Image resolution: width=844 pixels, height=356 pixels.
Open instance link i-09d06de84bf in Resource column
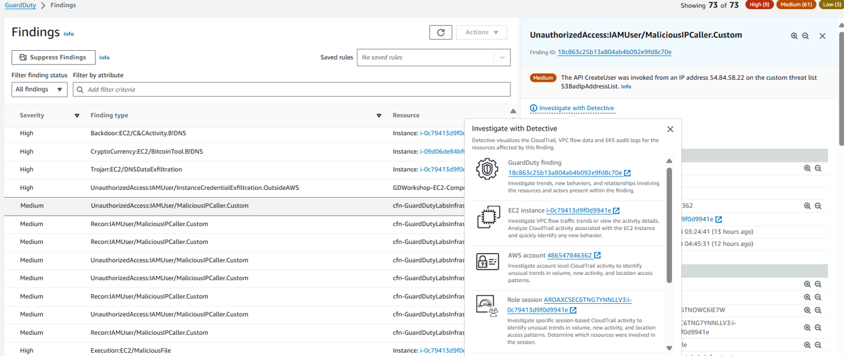tap(442, 152)
